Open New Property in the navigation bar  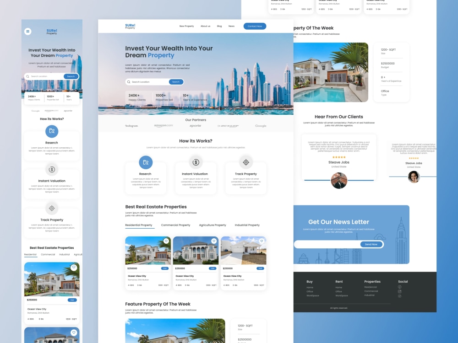[x=187, y=26]
